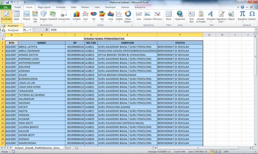Add a Hyperlink to the cell
This screenshot has height=154, width=258.
(x=180, y=15)
